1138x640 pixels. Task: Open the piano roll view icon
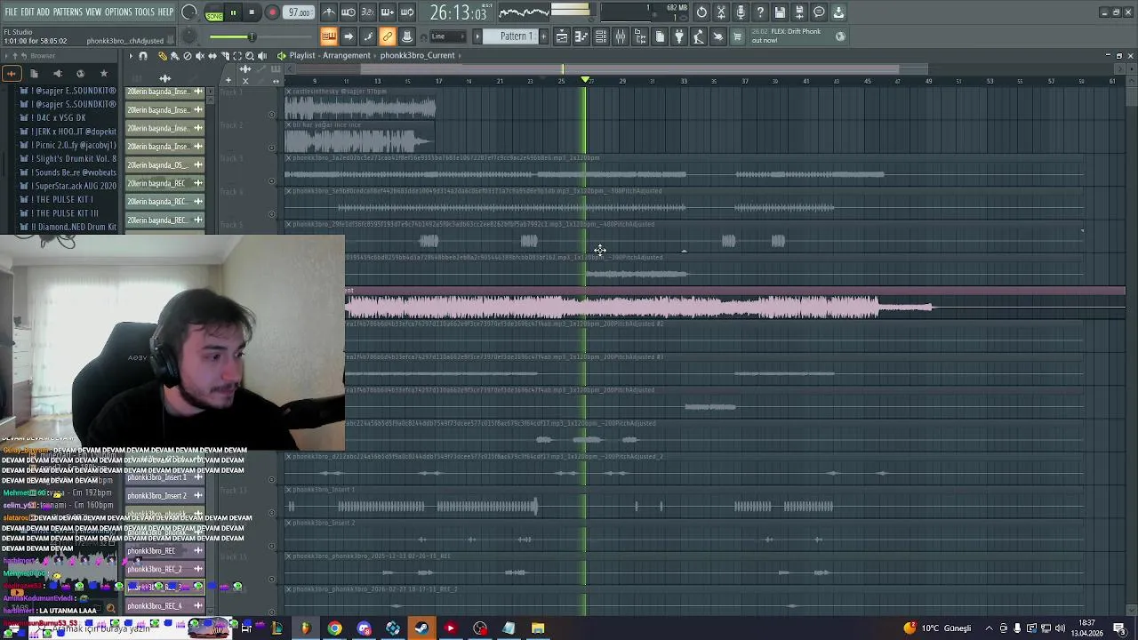pos(581,36)
